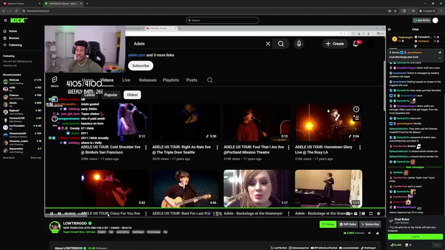Click Watch Later clock on Hometown Glory
The height and width of the screenshot is (250, 445).
coord(356,110)
